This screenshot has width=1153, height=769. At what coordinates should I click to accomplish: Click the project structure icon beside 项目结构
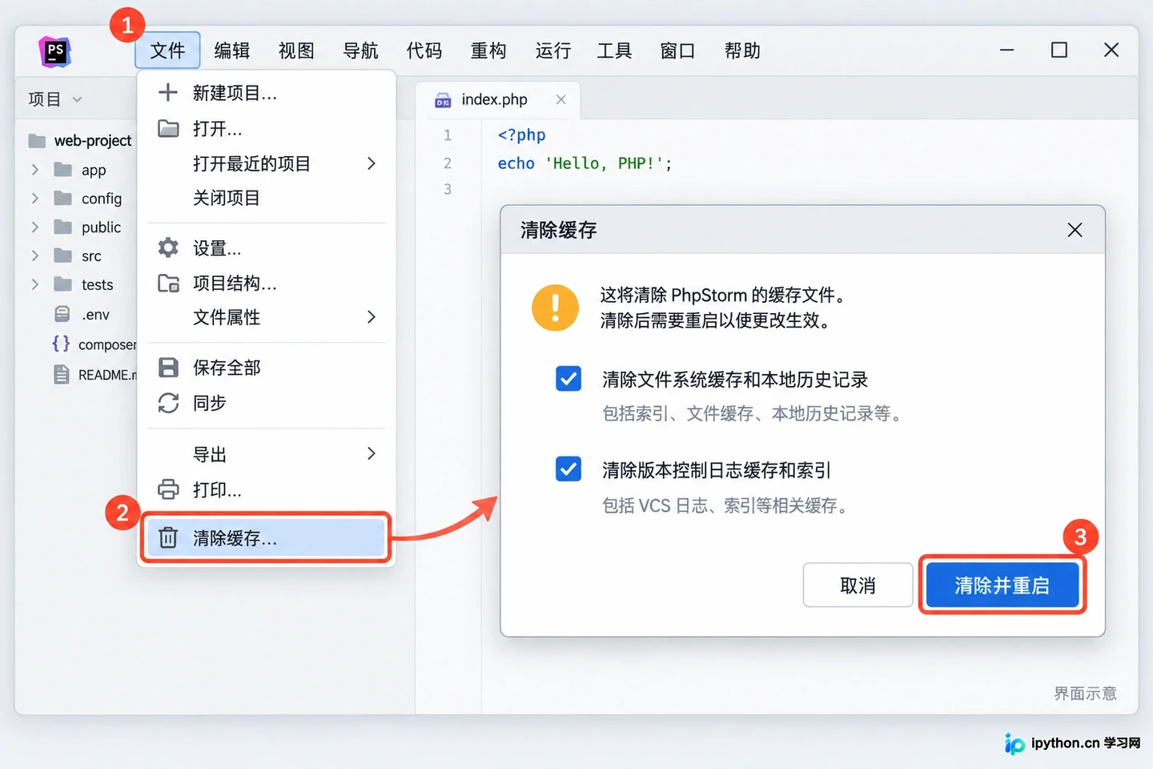[x=168, y=283]
